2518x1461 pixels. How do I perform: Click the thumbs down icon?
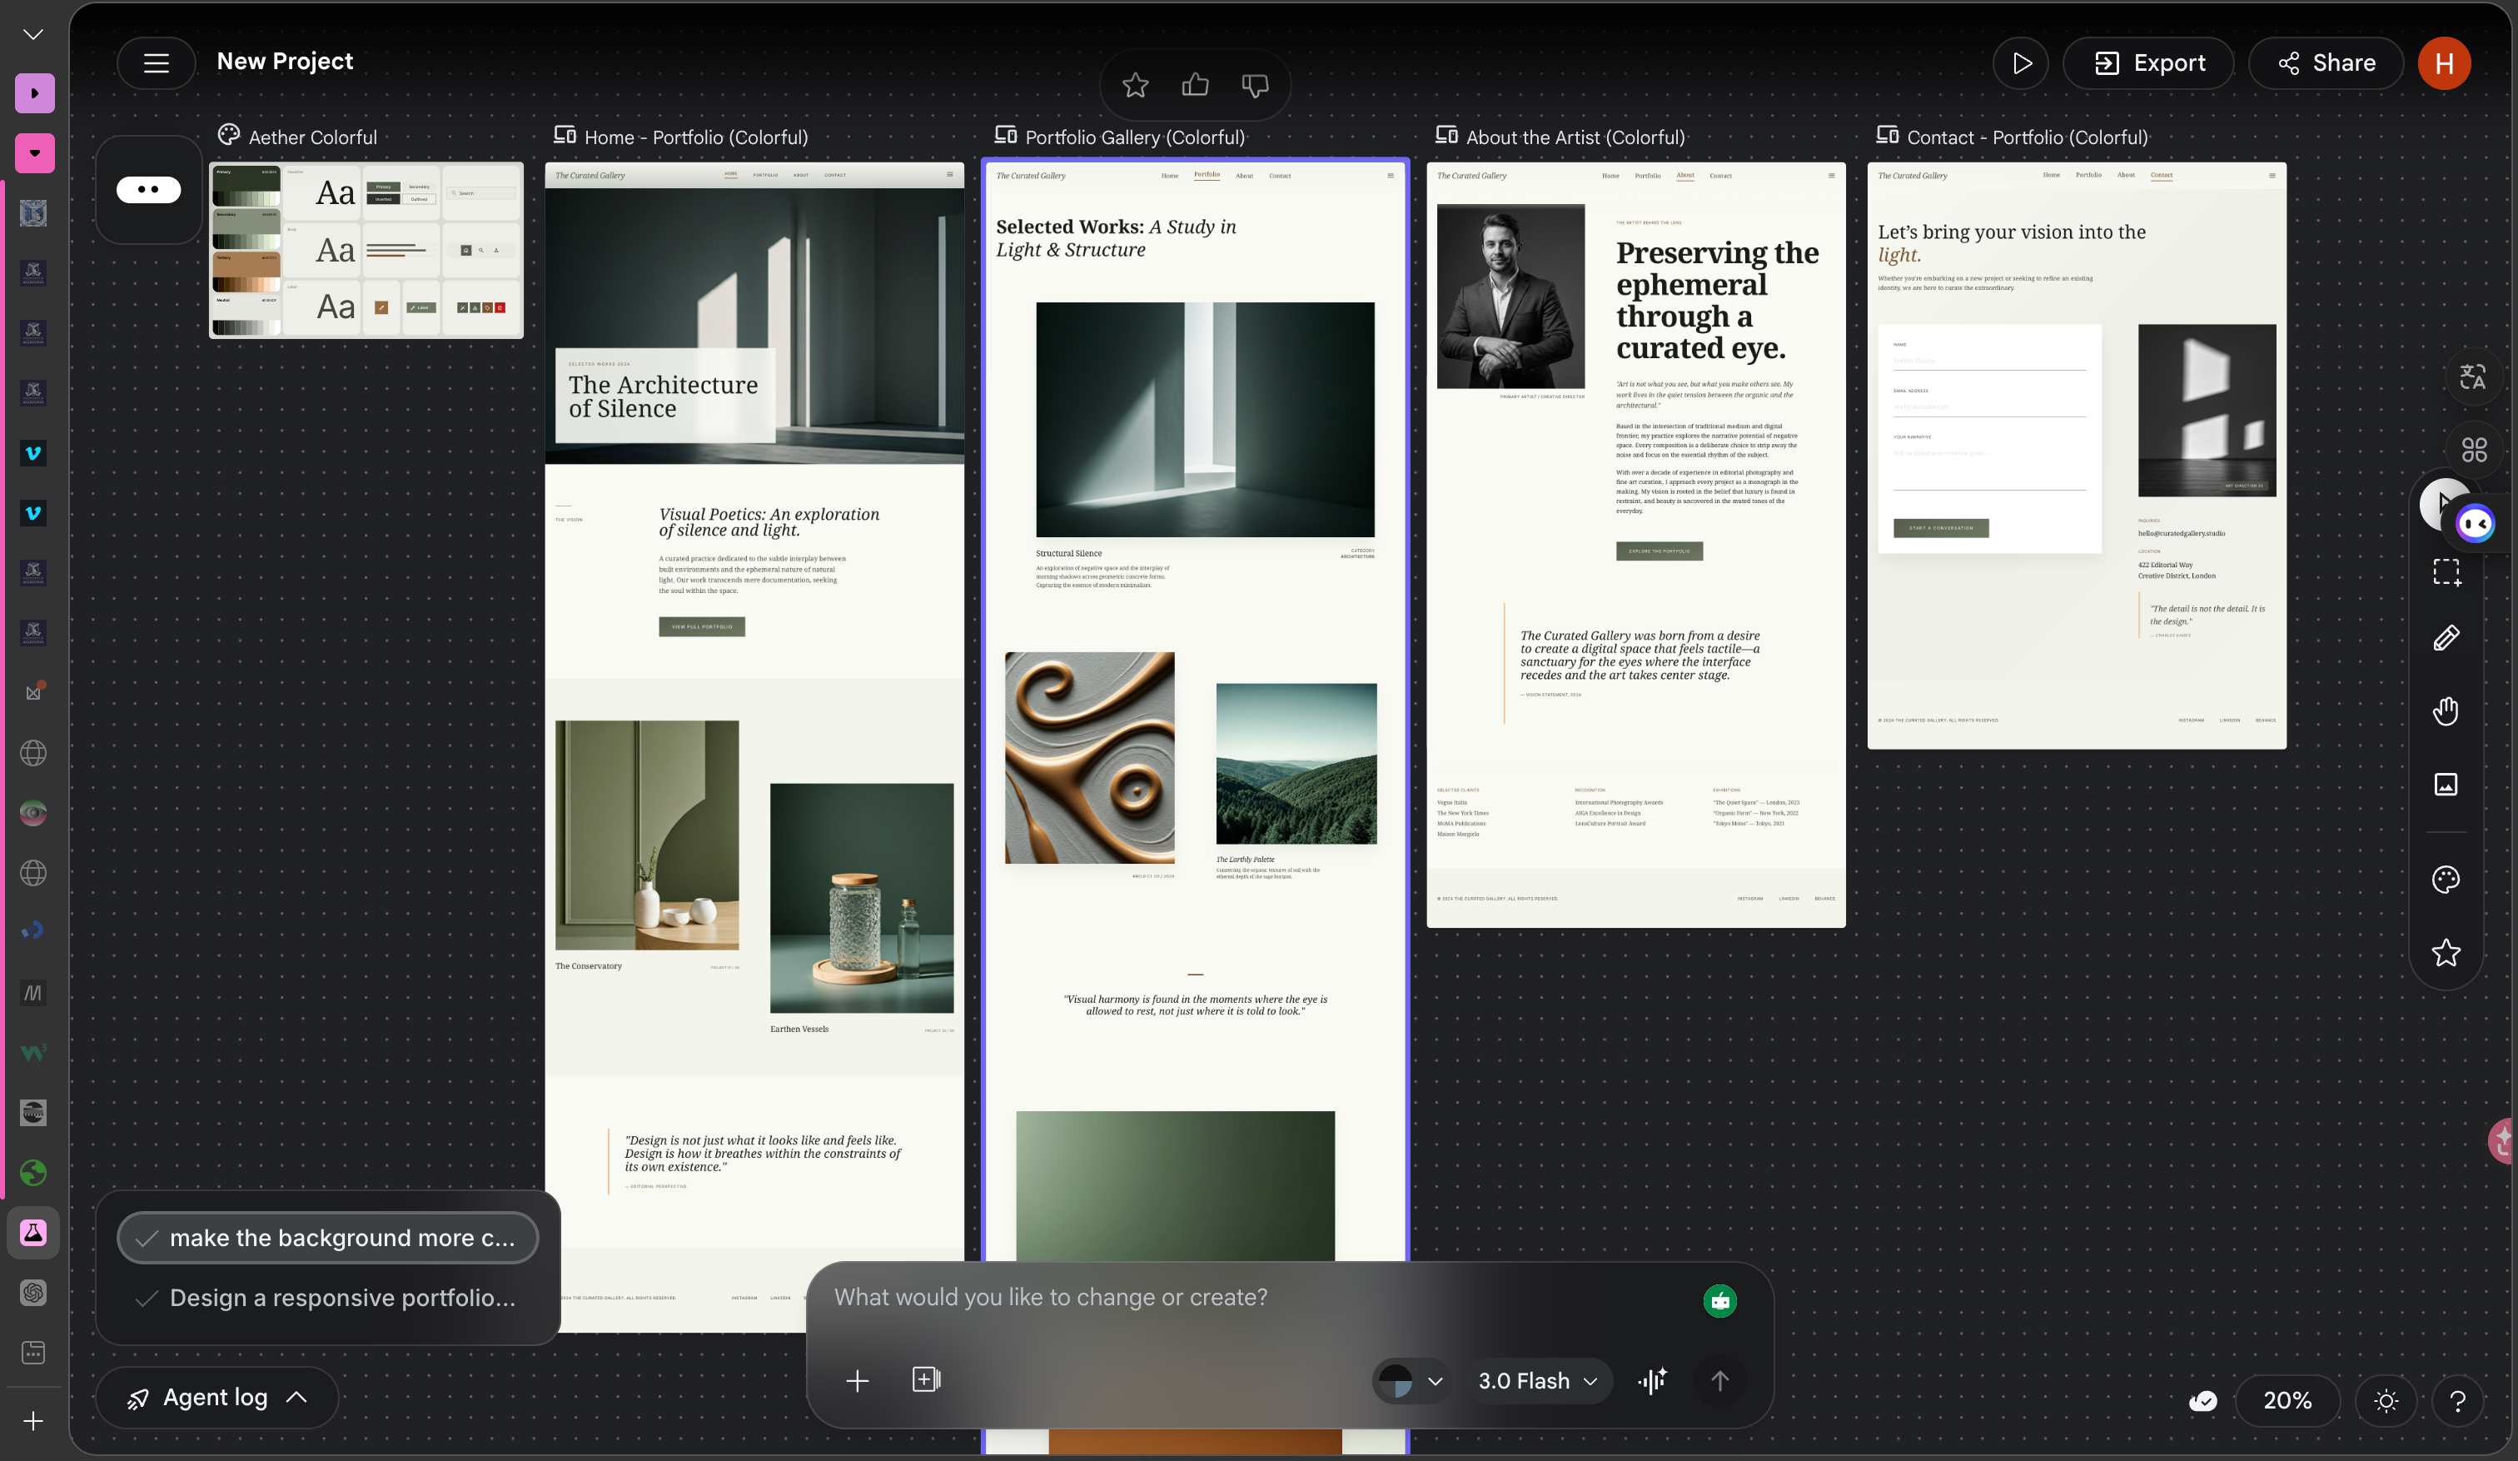1255,86
